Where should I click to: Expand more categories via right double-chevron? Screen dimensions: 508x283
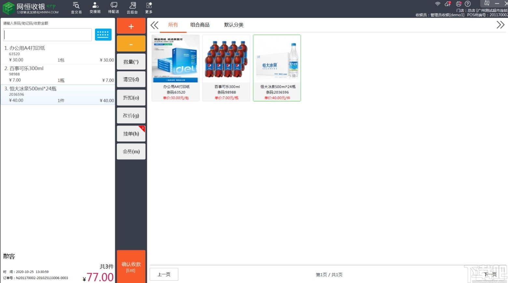[x=501, y=24]
